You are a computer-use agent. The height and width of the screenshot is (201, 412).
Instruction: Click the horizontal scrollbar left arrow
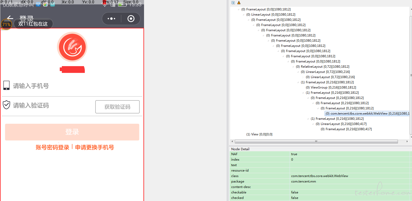tap(232, 141)
